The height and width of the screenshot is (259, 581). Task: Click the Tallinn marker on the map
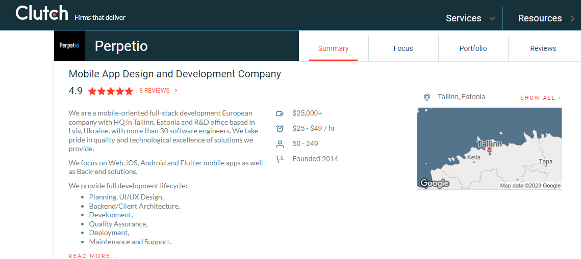[490, 149]
